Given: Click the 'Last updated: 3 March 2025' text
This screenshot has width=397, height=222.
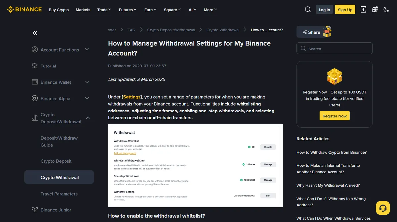Looking at the screenshot, I should tap(137, 79).
